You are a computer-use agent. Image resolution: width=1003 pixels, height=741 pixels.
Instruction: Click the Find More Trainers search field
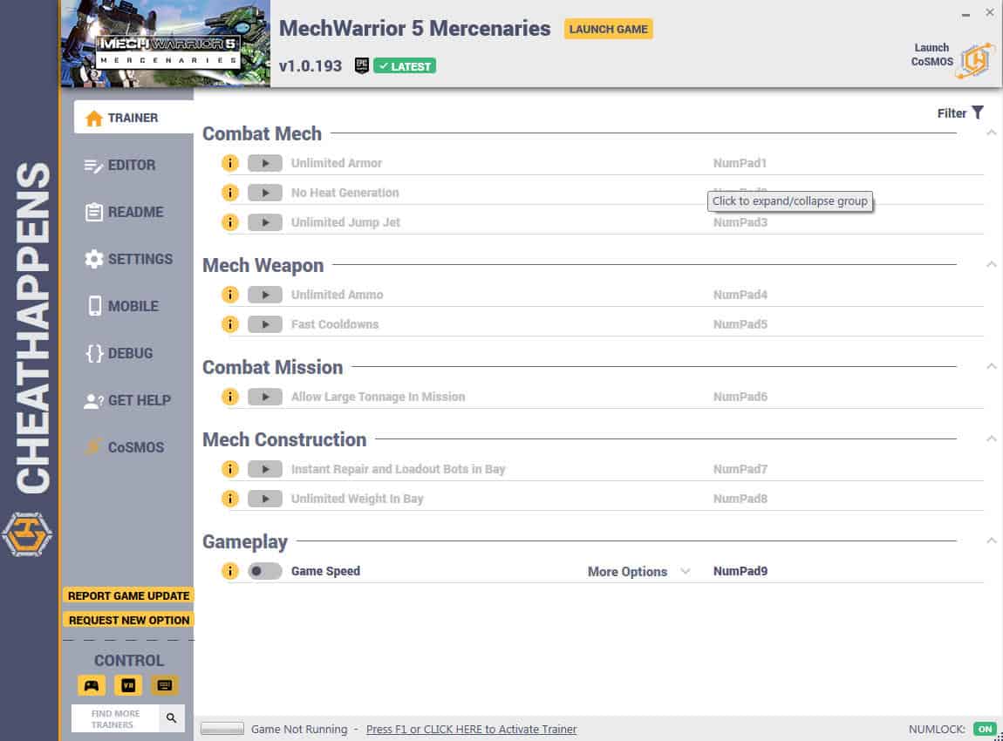click(x=116, y=718)
